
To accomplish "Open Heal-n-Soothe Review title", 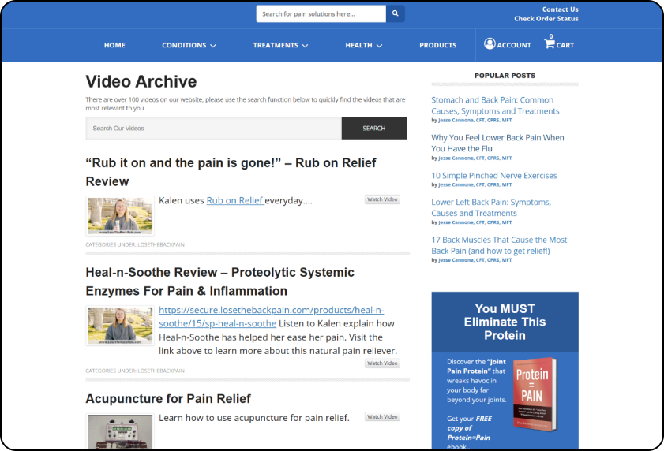I will [219, 281].
